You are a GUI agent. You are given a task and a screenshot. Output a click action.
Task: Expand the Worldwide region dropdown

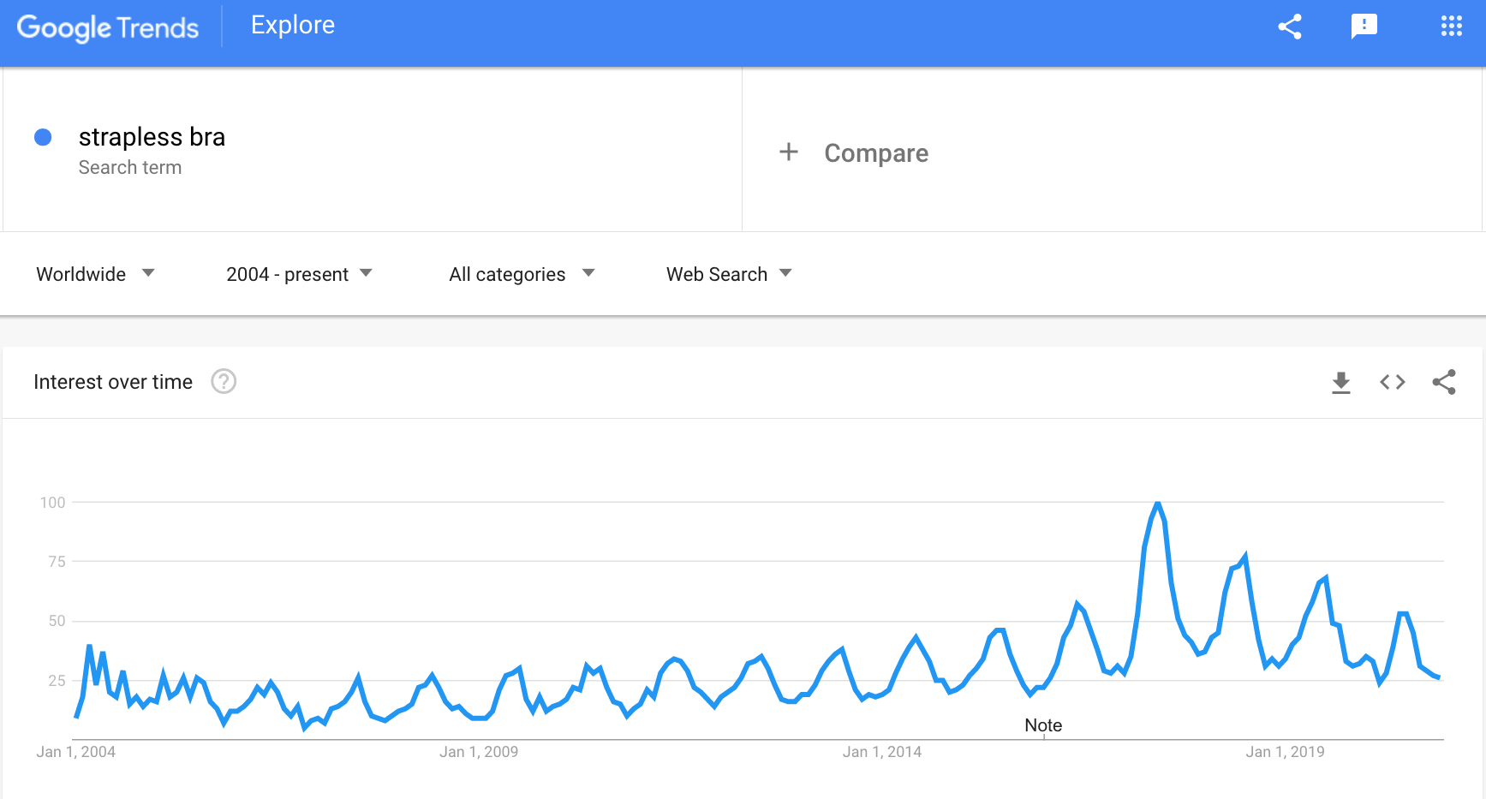pos(96,274)
